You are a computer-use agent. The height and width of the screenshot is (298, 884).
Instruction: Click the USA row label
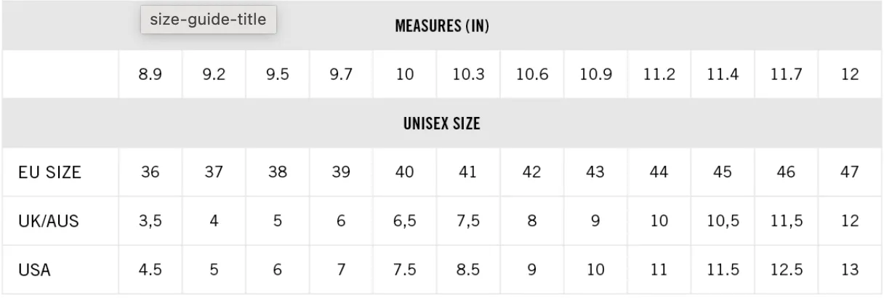tap(34, 270)
